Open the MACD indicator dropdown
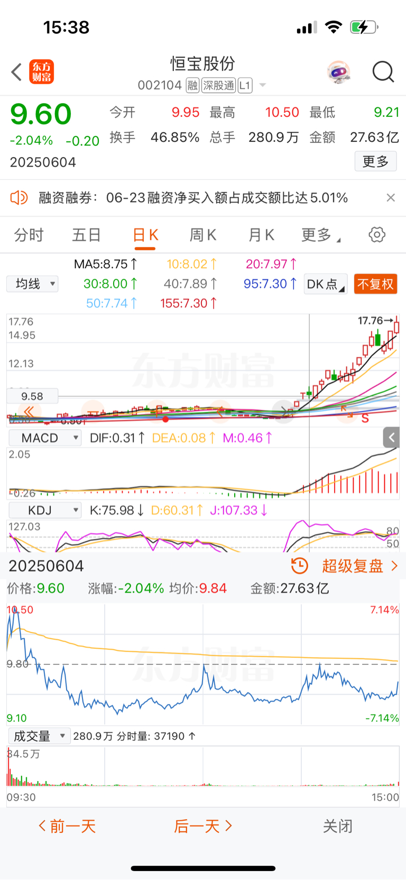This screenshot has height=880, width=406. pos(45,438)
